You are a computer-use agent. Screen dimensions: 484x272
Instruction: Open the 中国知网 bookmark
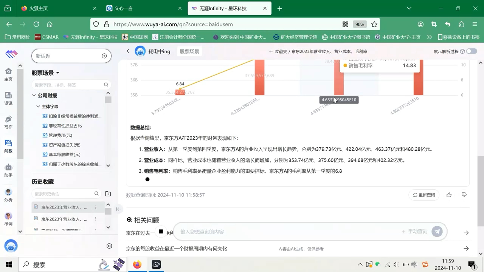pyautogui.click(x=135, y=37)
